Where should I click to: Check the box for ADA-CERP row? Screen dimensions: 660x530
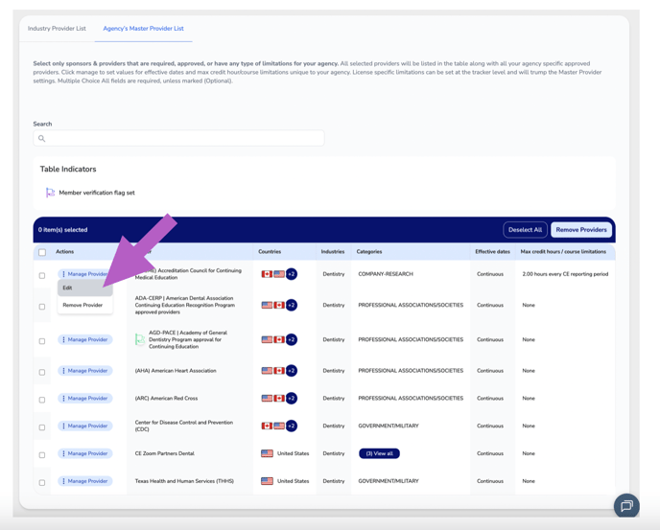pos(42,307)
